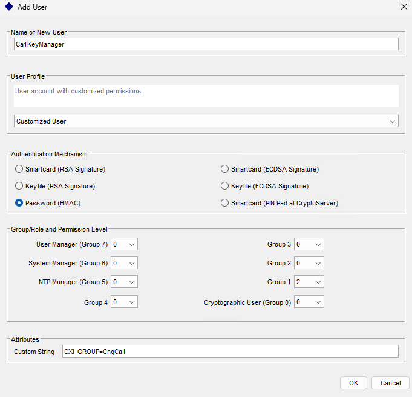Open Group 2 permission level dropdown
Screen dimensions: 412x397
coord(309,263)
